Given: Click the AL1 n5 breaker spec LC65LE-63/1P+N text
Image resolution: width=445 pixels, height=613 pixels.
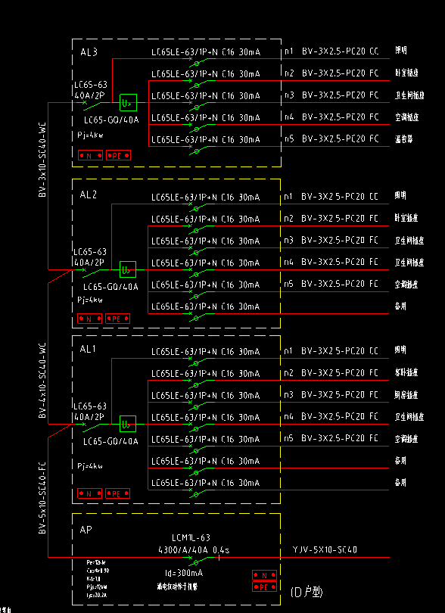Looking at the screenshot, I should (184, 439).
